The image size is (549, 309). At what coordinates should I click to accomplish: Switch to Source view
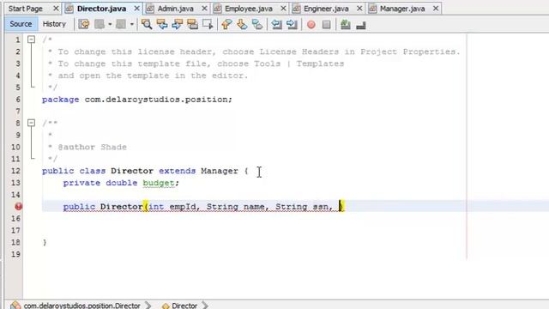[x=21, y=24]
